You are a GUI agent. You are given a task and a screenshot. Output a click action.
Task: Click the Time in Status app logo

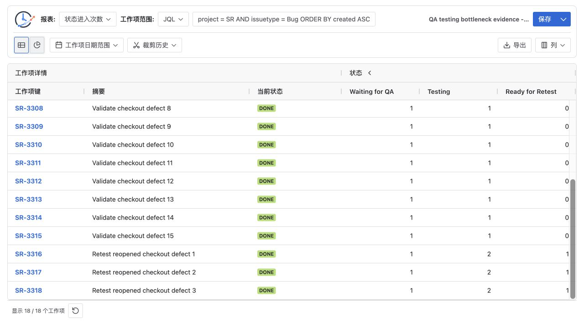(25, 19)
